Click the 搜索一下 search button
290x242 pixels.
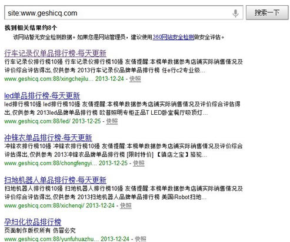tap(267, 13)
